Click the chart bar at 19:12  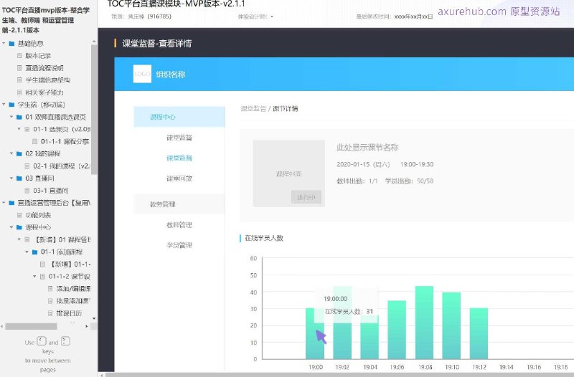[x=479, y=333]
